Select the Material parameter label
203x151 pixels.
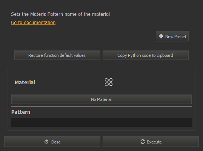(x=25, y=82)
